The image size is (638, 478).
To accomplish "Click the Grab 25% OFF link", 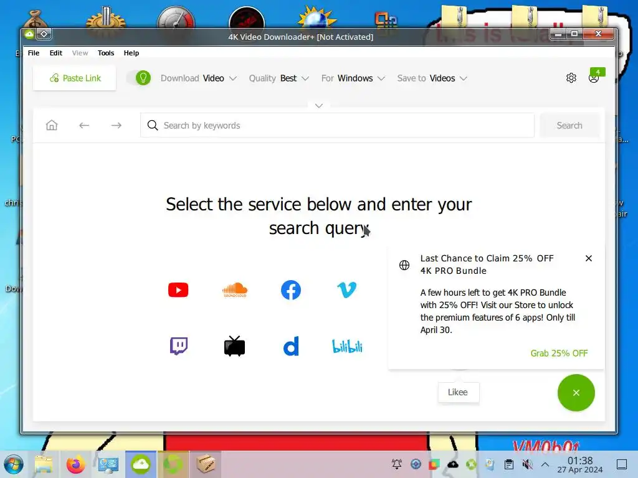I will coord(559,354).
